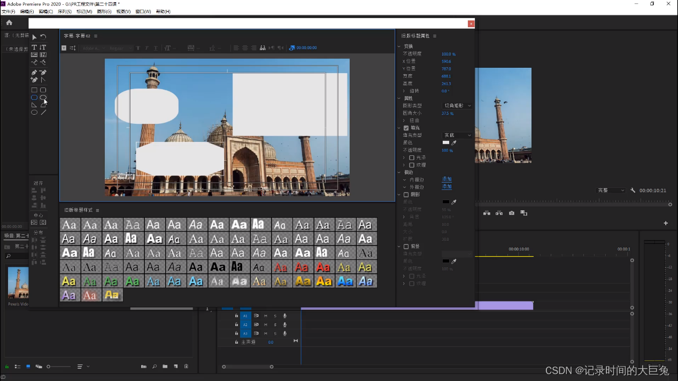
Task: Enable the 背景 (Background) checkbox
Action: 406,247
